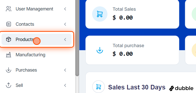Click the Total purchase download icon
The width and height of the screenshot is (196, 93).
click(x=100, y=50)
